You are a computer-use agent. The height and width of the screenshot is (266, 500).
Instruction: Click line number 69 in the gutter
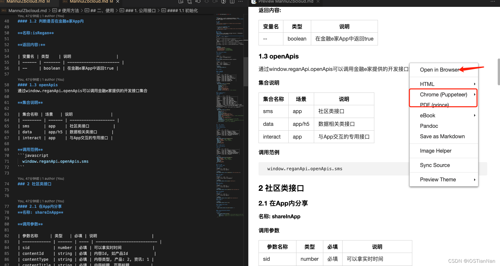(7, 150)
